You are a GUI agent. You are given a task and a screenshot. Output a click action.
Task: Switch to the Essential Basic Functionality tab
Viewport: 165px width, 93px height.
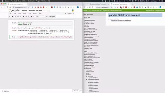[100, 4]
